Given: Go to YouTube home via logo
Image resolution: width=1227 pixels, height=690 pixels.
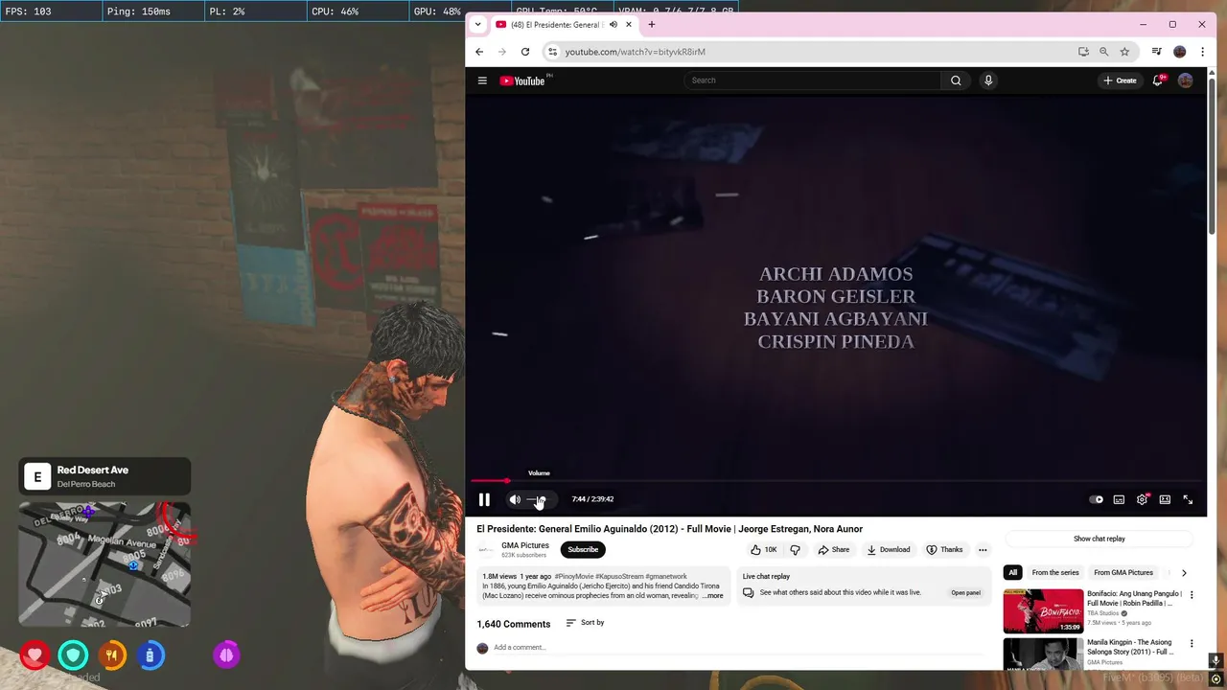Looking at the screenshot, I should 523,80.
